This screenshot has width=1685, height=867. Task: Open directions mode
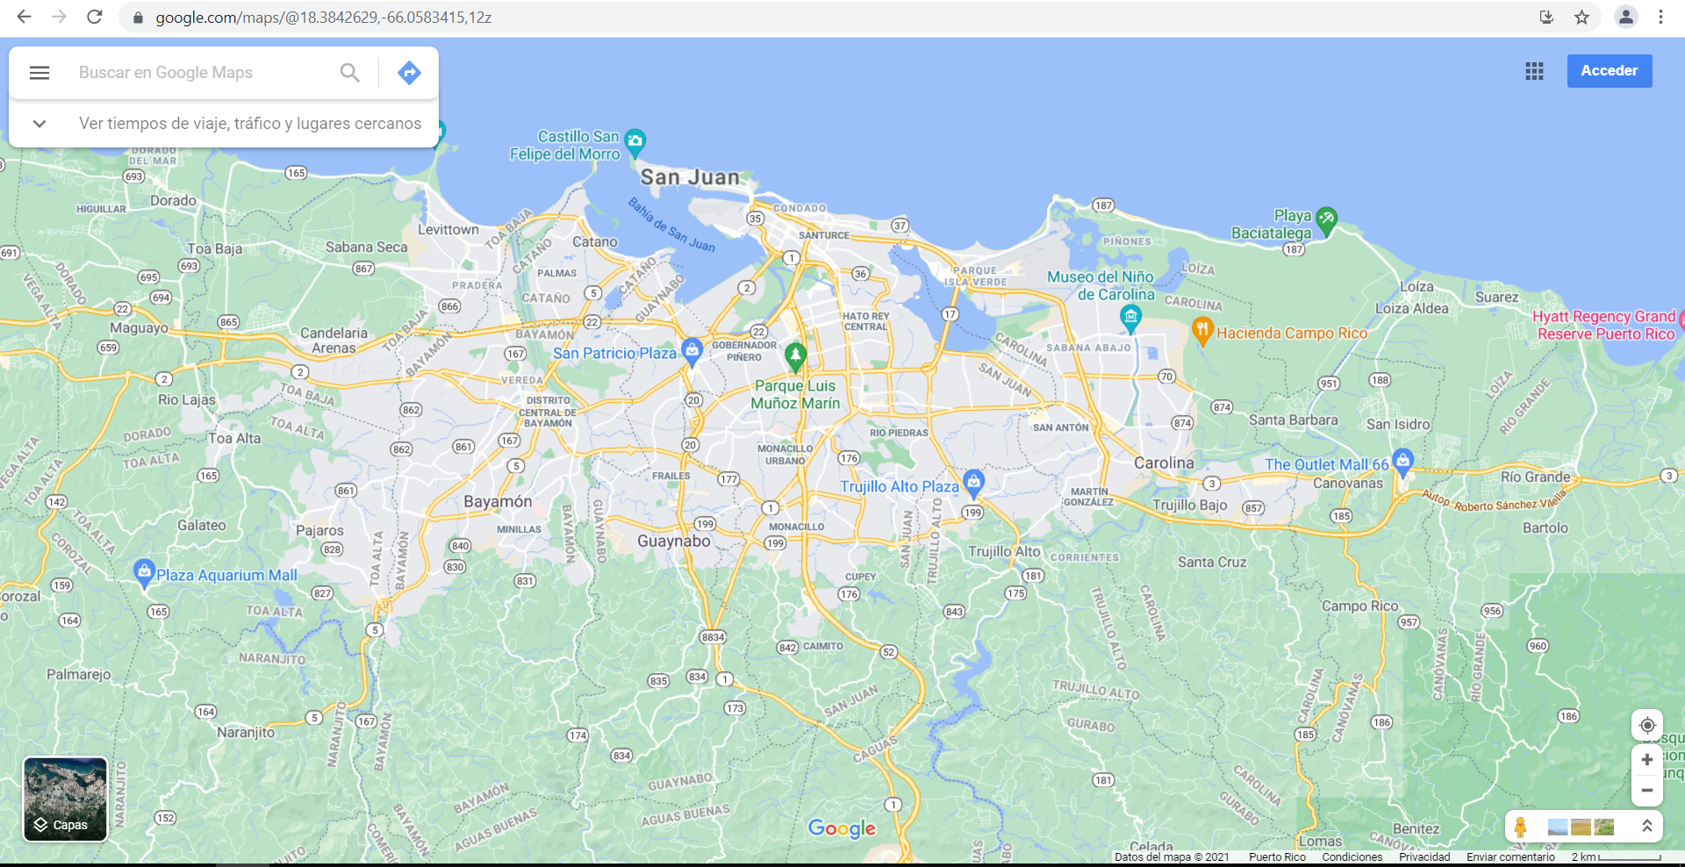tap(408, 72)
